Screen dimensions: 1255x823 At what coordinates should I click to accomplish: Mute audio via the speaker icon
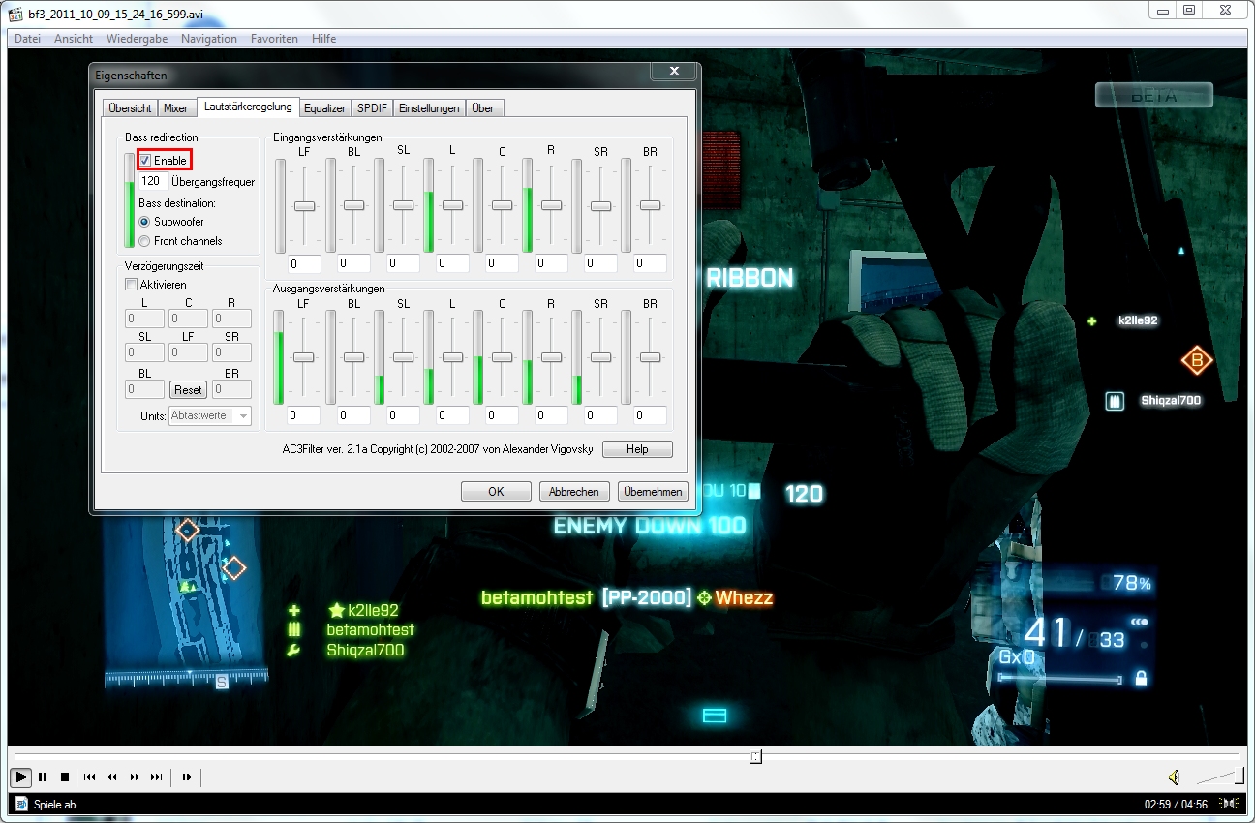(x=1174, y=777)
